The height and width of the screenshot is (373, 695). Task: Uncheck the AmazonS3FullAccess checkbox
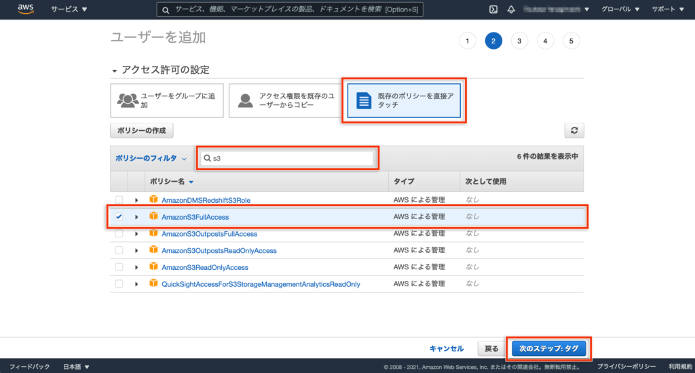(x=119, y=216)
